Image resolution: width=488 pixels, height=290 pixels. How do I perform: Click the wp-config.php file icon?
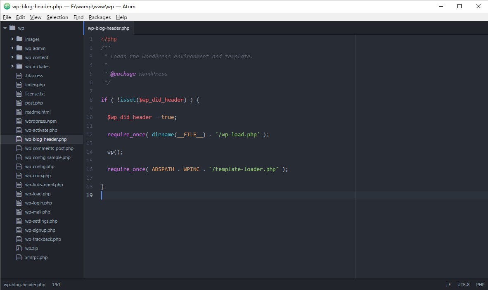[x=19, y=166]
